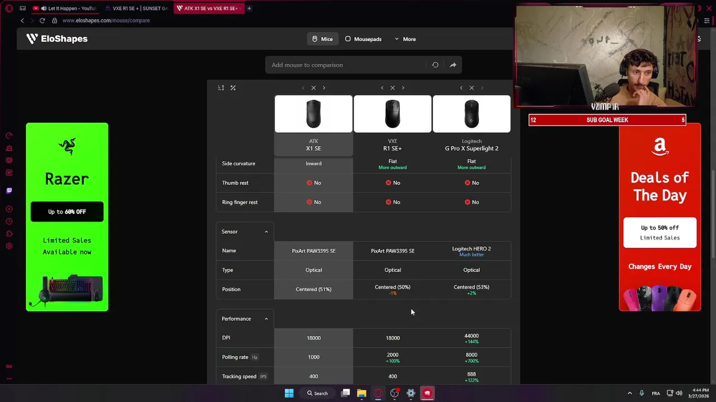Toggle the size alignment icon
Viewport: 716px width, 402px height.
click(x=221, y=88)
